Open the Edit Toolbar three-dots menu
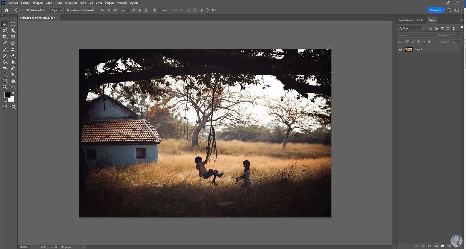The image size is (466, 249). pos(13,87)
